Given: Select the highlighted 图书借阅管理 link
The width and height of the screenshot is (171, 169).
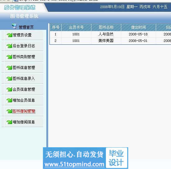Looking at the screenshot, I should [24, 111].
